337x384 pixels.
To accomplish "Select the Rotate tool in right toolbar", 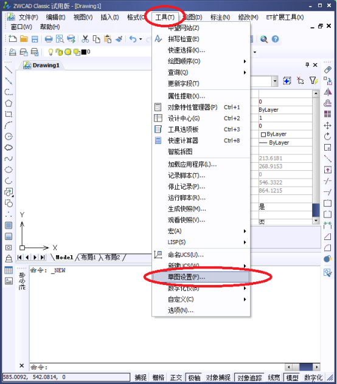I will tap(327, 137).
